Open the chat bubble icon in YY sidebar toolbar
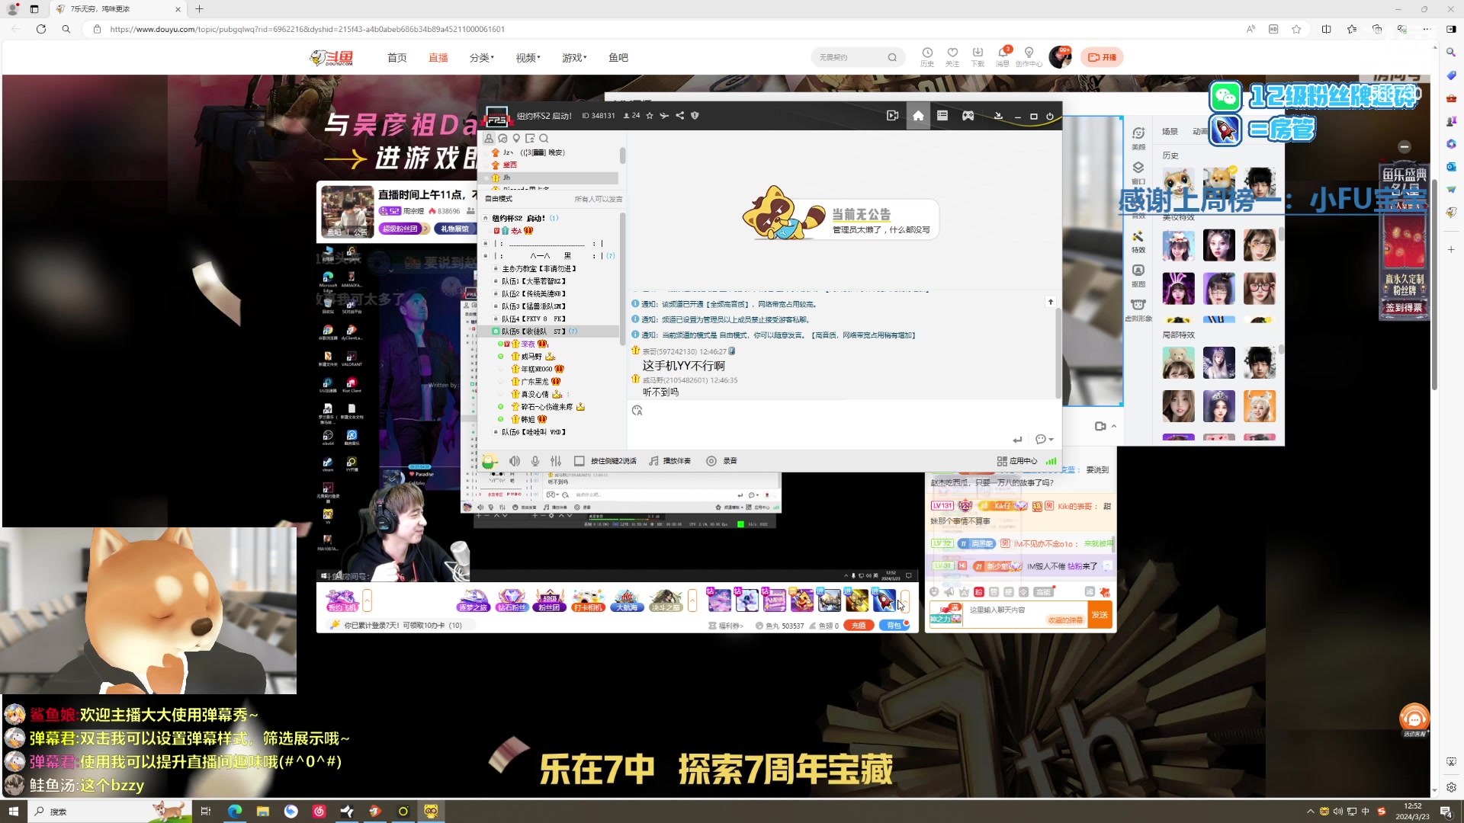The width and height of the screenshot is (1464, 823). pos(502,139)
